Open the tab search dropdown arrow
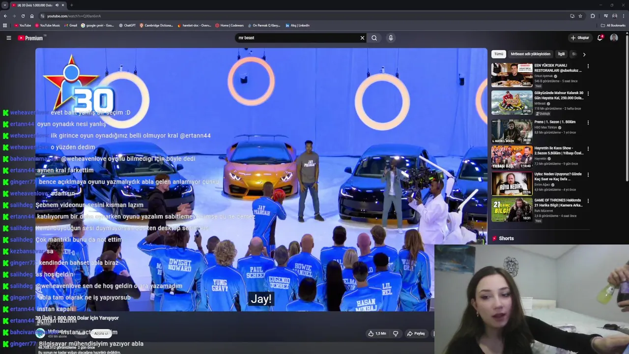Viewport: 629px width, 354px height. [4, 5]
